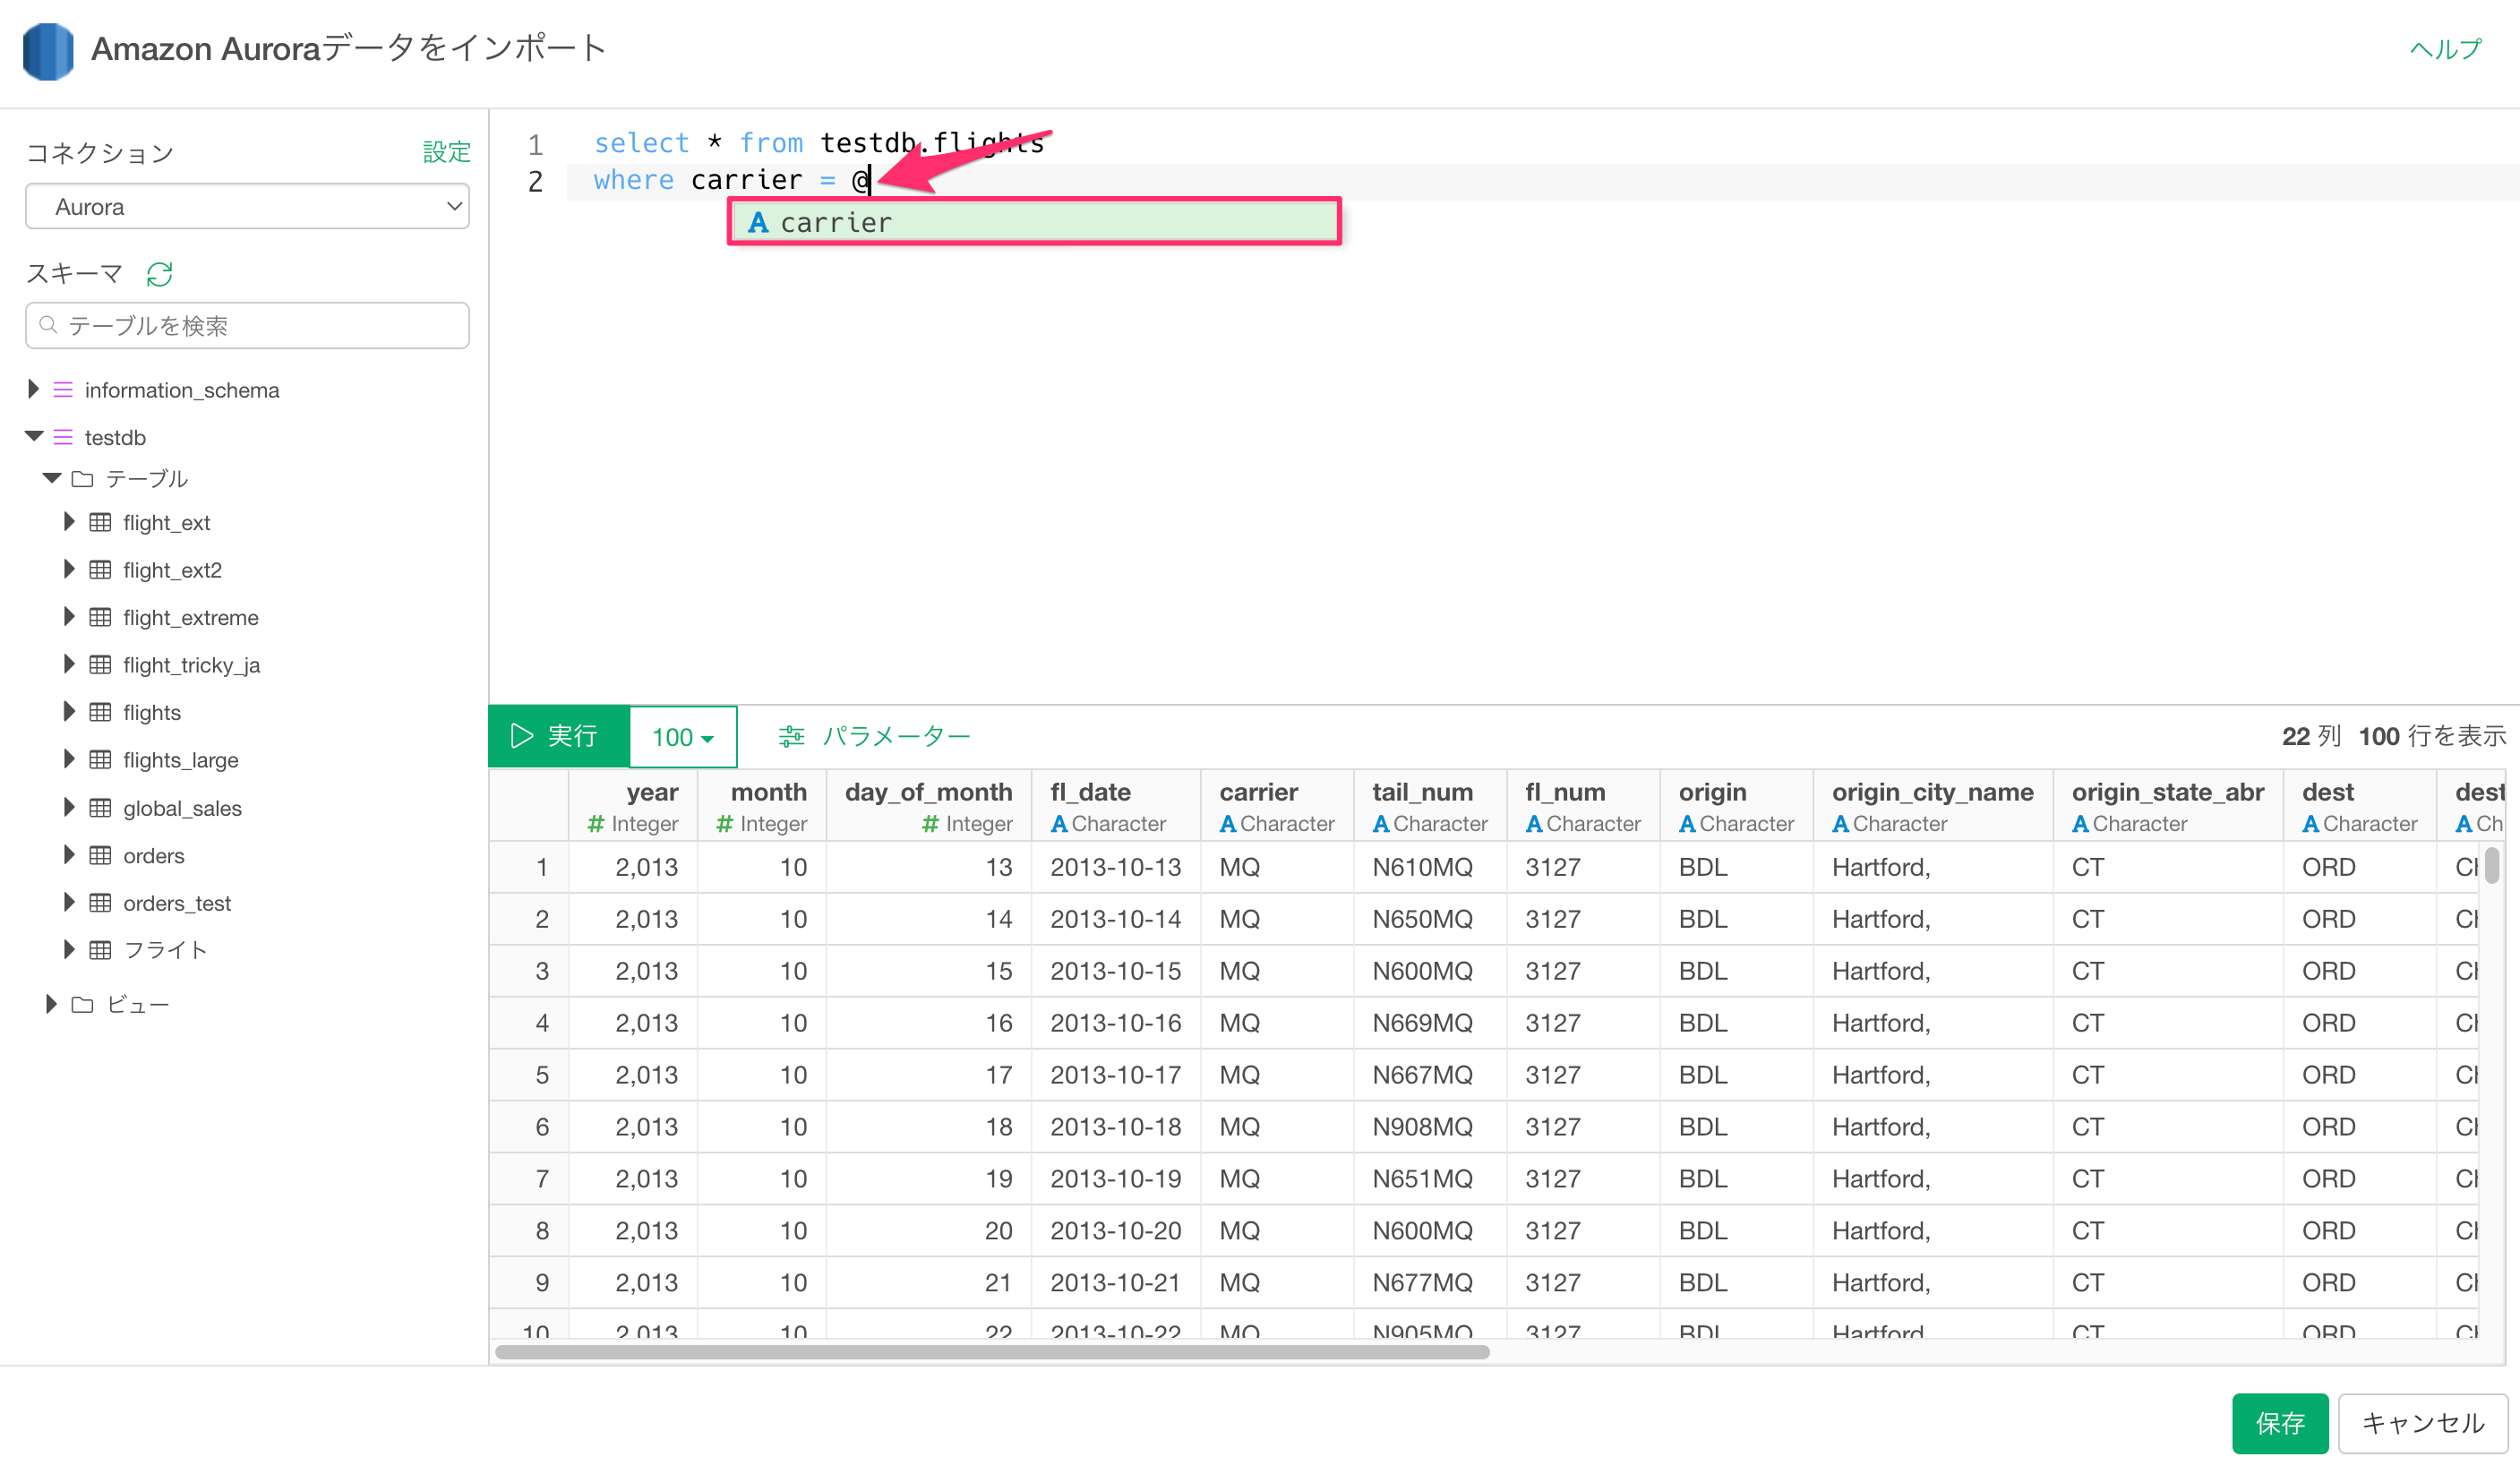2520x1474 pixels.
Task: Click the carrier column header
Action: tap(1277, 806)
